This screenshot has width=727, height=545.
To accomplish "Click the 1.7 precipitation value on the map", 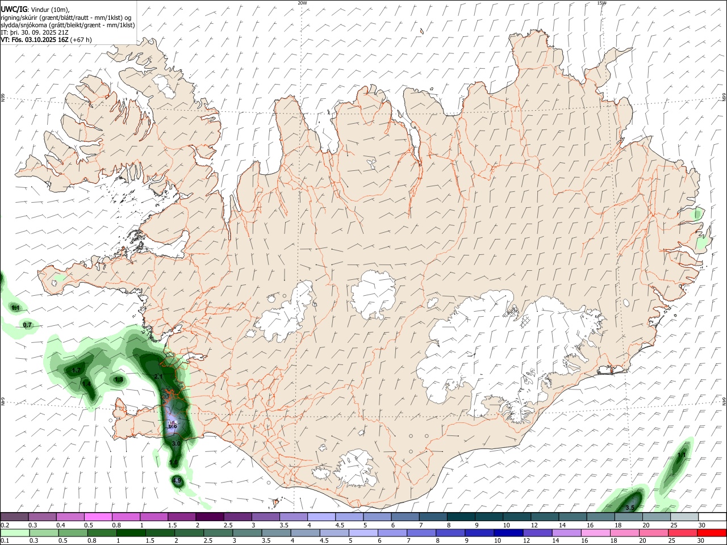I will [76, 370].
